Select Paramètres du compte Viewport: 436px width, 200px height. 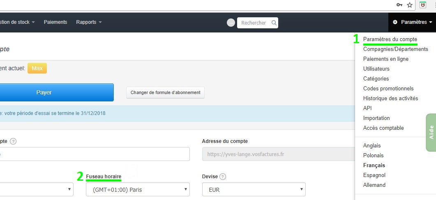390,39
